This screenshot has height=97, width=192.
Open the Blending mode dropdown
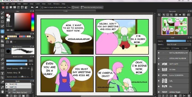click(x=179, y=45)
